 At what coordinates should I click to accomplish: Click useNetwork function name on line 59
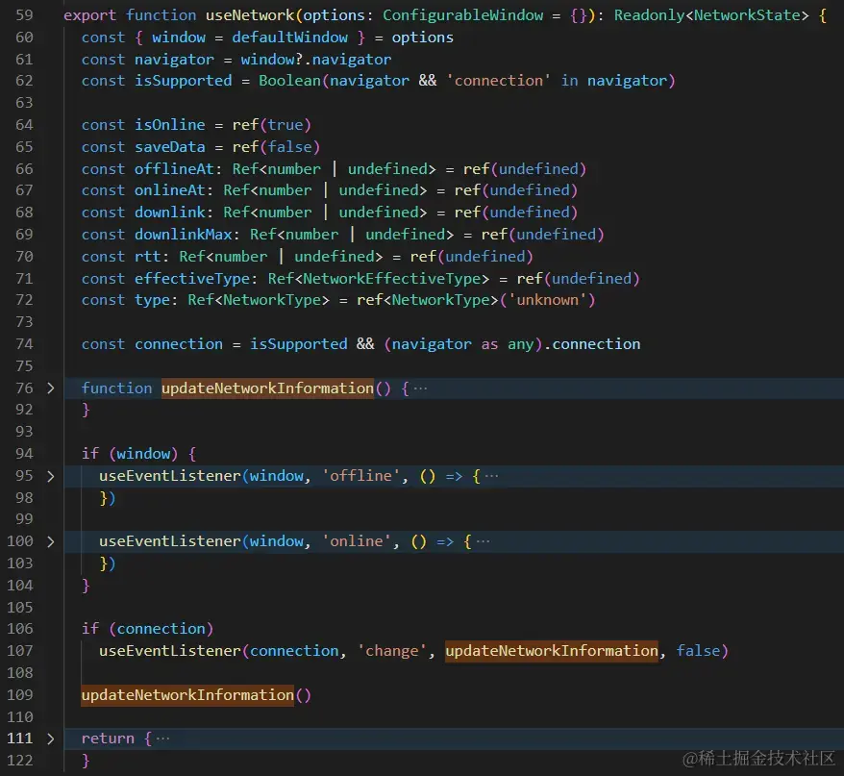pyautogui.click(x=250, y=15)
